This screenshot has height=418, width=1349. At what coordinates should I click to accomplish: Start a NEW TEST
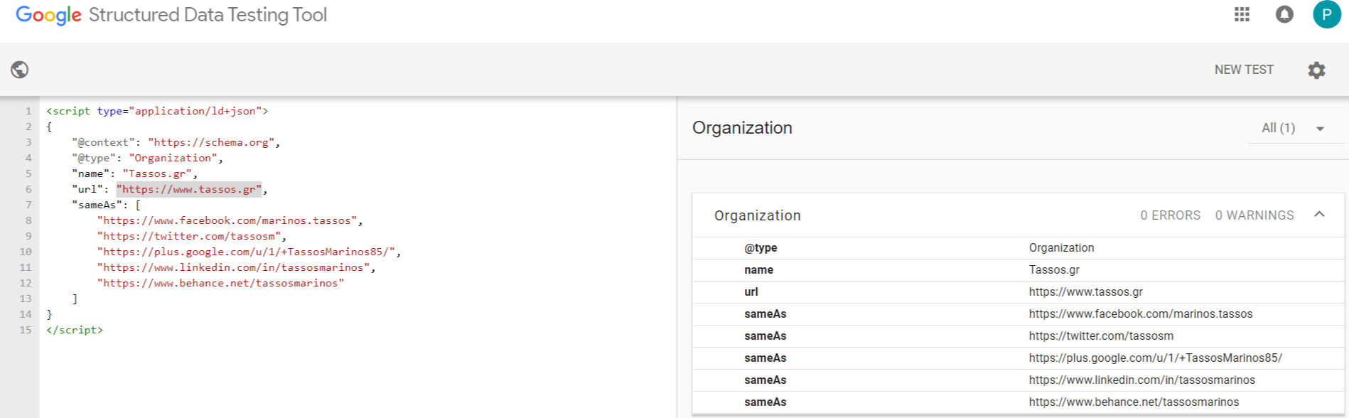click(1244, 70)
